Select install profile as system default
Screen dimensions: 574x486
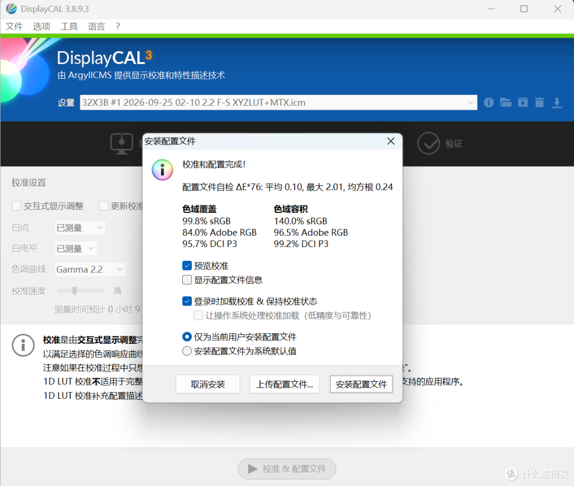coord(187,351)
